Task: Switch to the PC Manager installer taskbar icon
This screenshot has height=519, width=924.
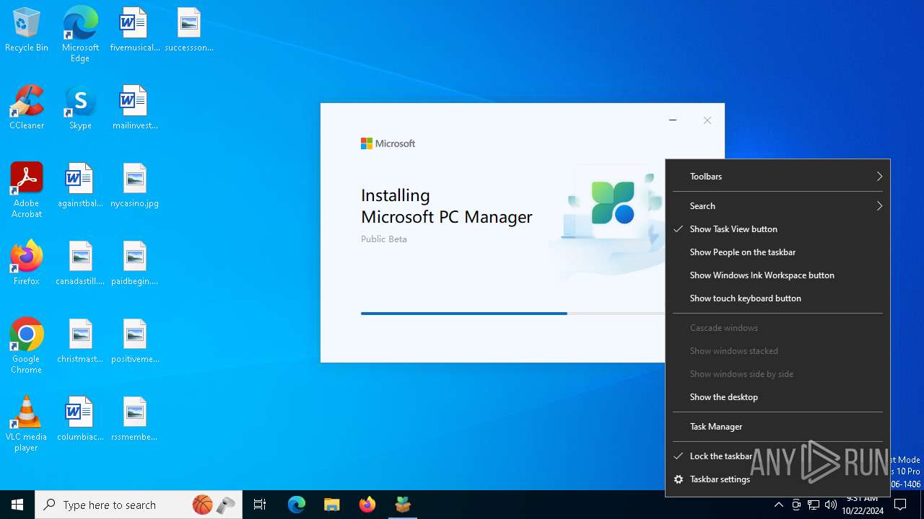Action: [403, 505]
